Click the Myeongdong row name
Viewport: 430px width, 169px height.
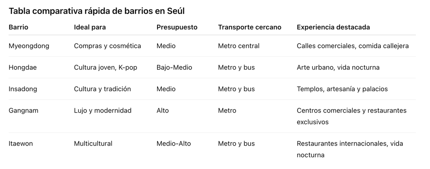tap(29, 46)
